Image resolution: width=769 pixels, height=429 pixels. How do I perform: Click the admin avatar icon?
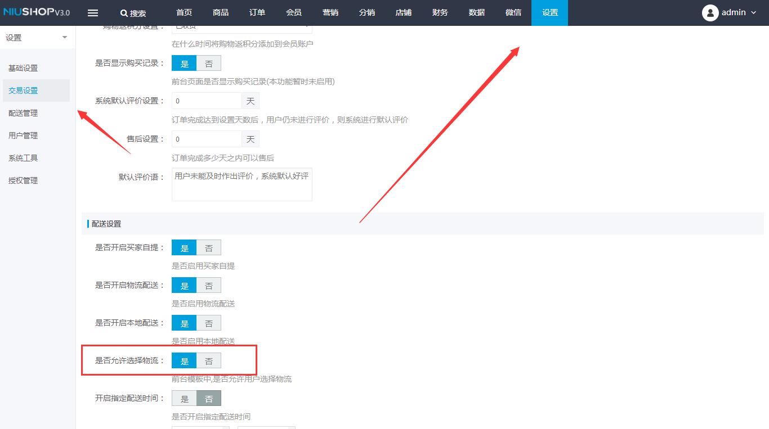[x=710, y=12]
